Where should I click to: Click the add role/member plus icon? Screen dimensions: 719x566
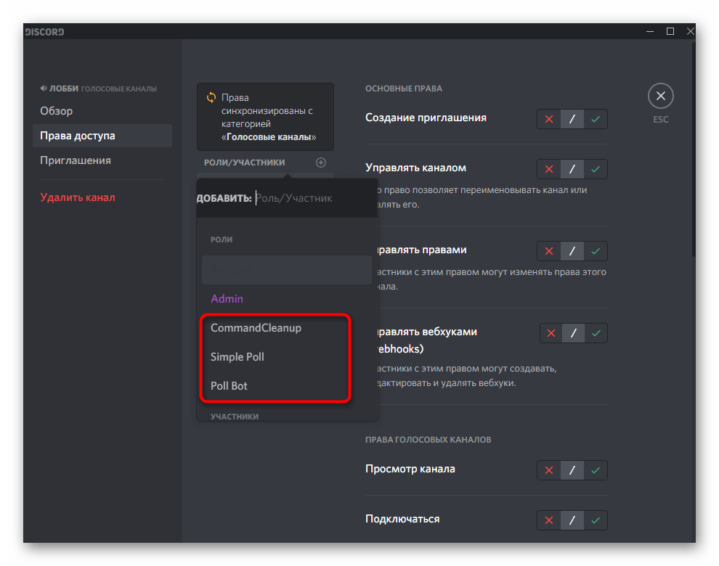tap(321, 163)
